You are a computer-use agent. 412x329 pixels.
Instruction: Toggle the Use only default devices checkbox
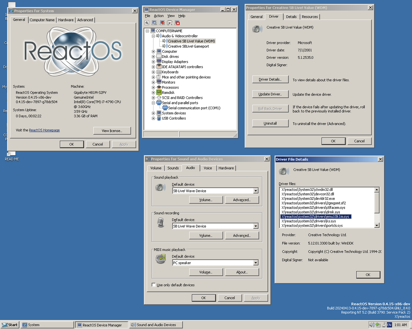point(153,285)
